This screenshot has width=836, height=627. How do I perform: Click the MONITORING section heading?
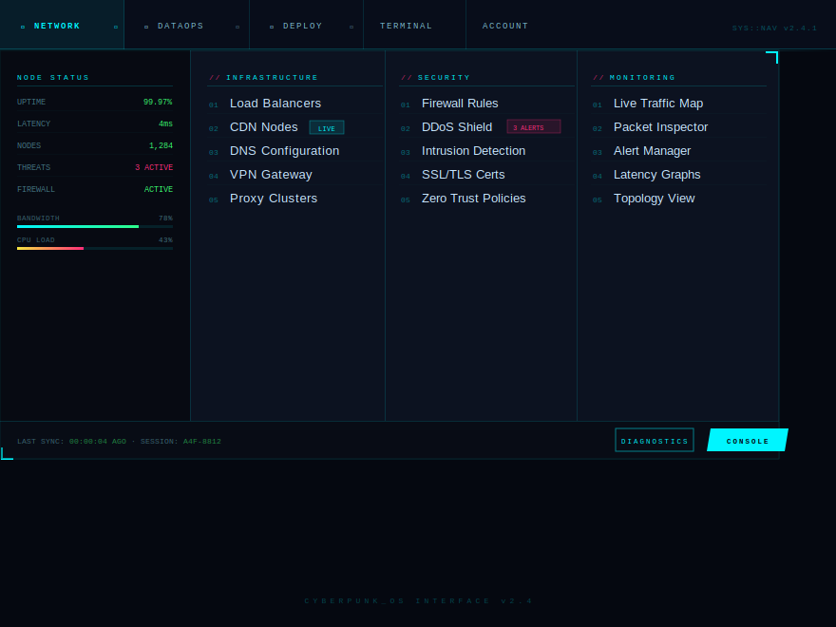click(x=642, y=78)
